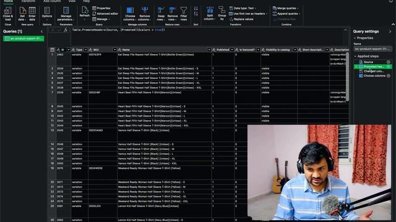
Task: Collapse the Applied steps section
Action: coord(355,56)
